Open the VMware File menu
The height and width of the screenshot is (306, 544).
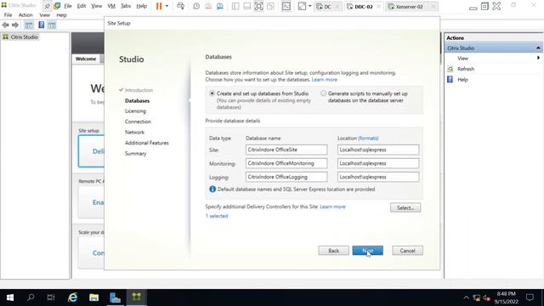(x=68, y=6)
